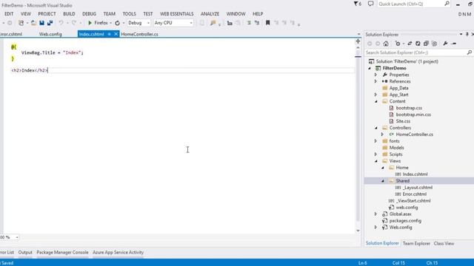474x266 pixels.
Task: Collapse the FilterDemo project node
Action: 370,68
